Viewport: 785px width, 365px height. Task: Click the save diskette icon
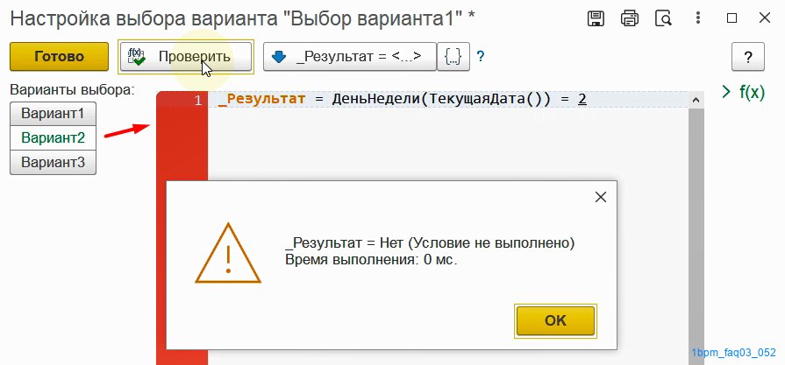[x=596, y=18]
